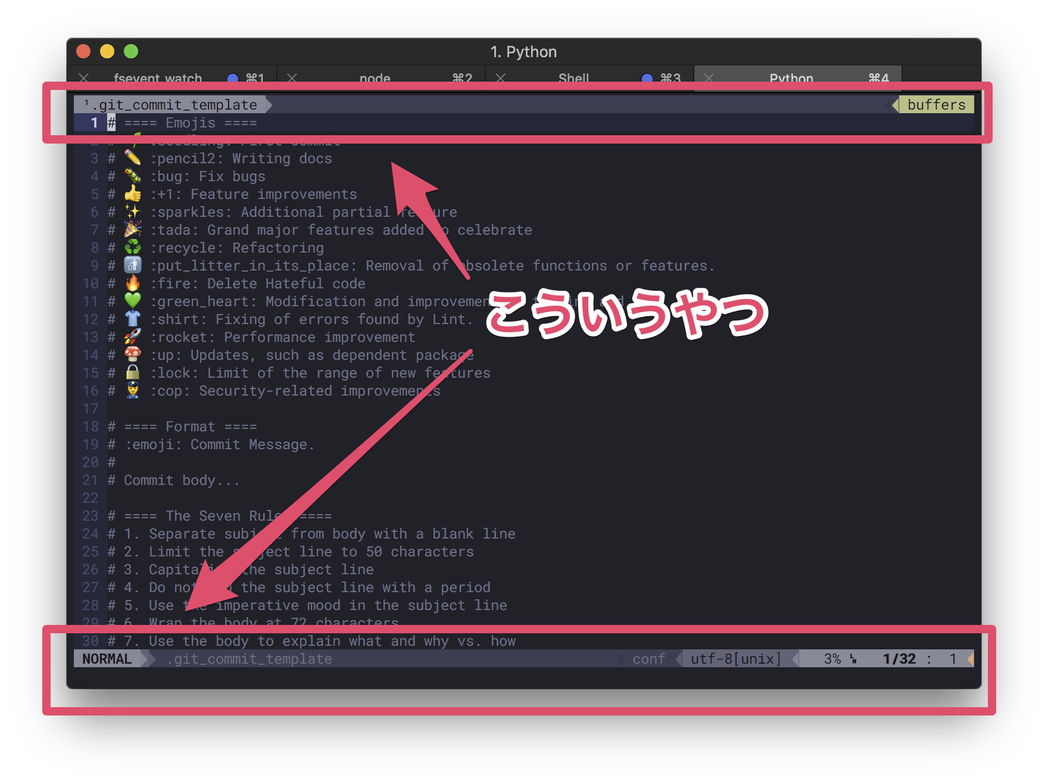Click the conf filetype in the status line
This screenshot has height=784, width=1048.
coord(648,659)
